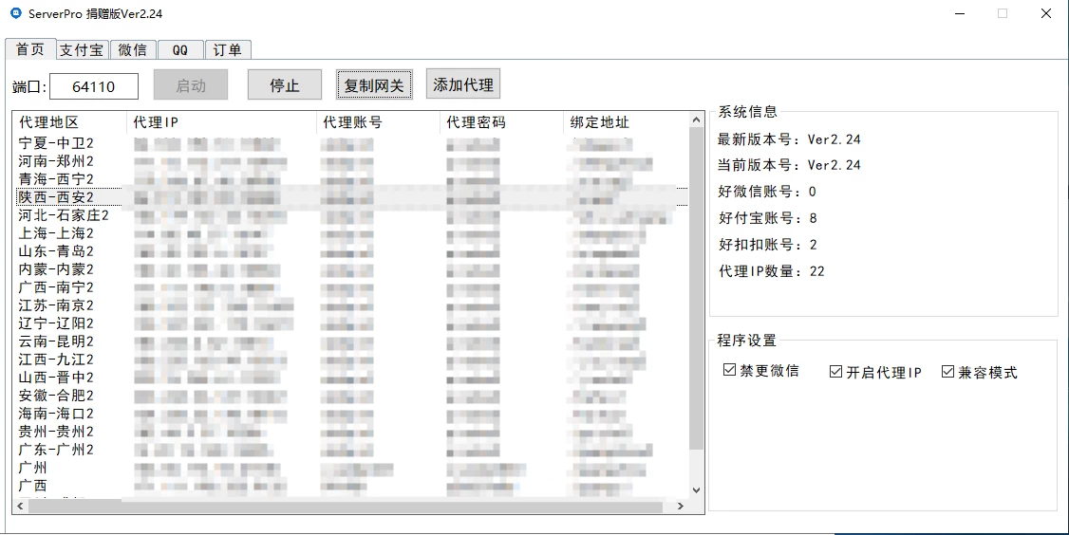The height and width of the screenshot is (535, 1069).
Task: Disable the 开启代理IP checkbox
Action: pyautogui.click(x=835, y=372)
